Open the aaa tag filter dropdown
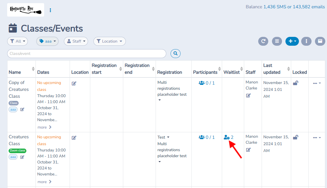 click(47, 41)
